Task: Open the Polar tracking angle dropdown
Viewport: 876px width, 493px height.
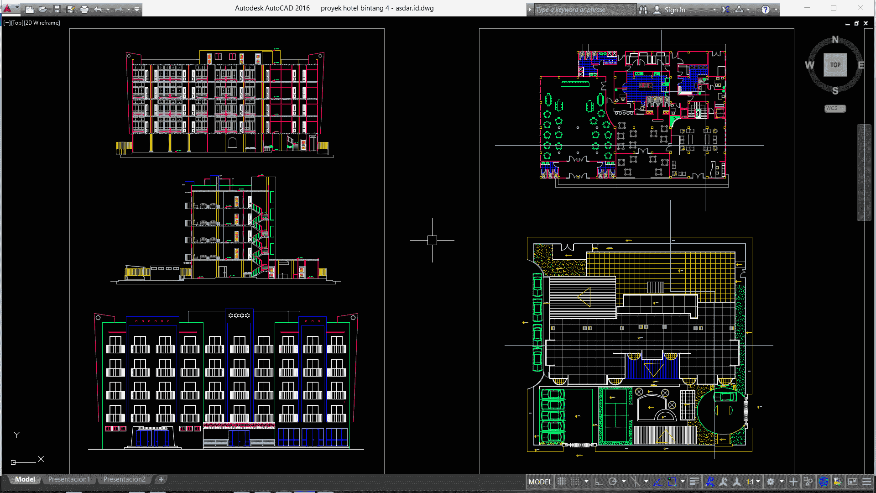Action: tap(624, 482)
